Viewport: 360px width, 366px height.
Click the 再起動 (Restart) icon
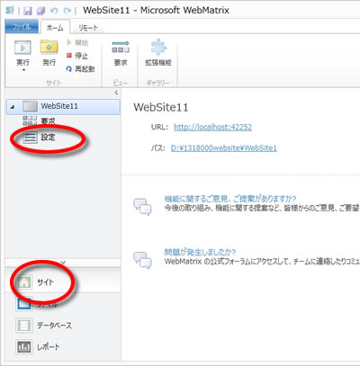click(69, 69)
